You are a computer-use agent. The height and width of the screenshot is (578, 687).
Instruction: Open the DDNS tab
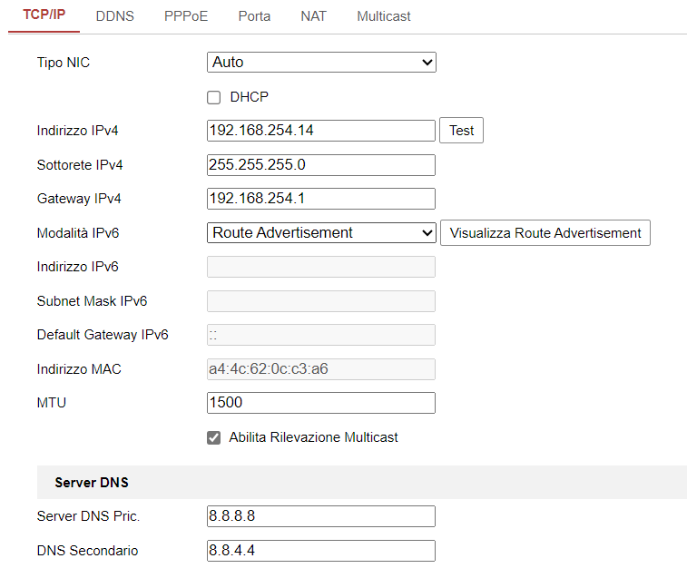tap(114, 16)
